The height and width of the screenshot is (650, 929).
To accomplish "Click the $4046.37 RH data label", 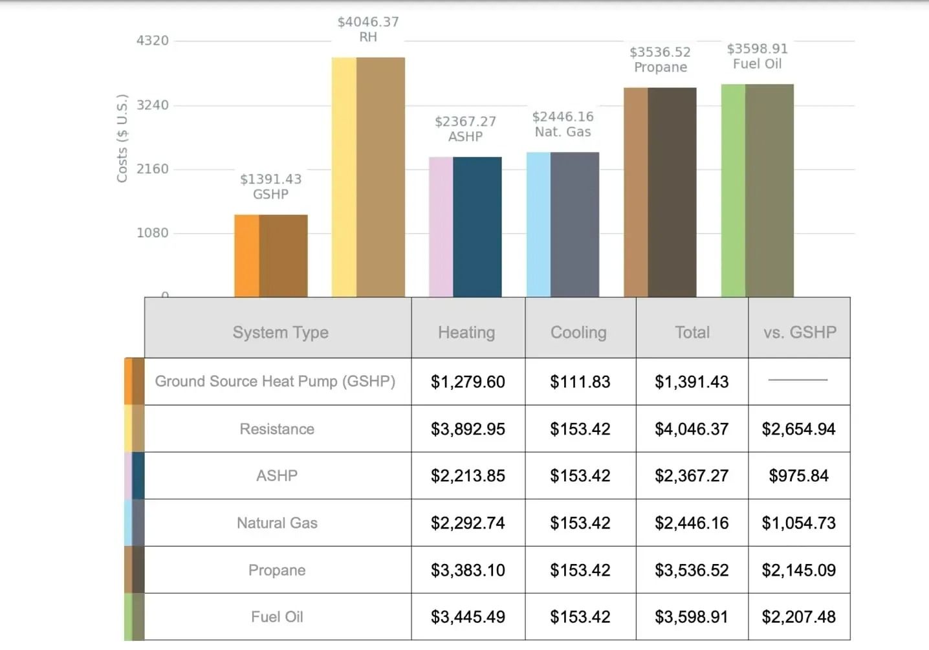I will click(367, 29).
